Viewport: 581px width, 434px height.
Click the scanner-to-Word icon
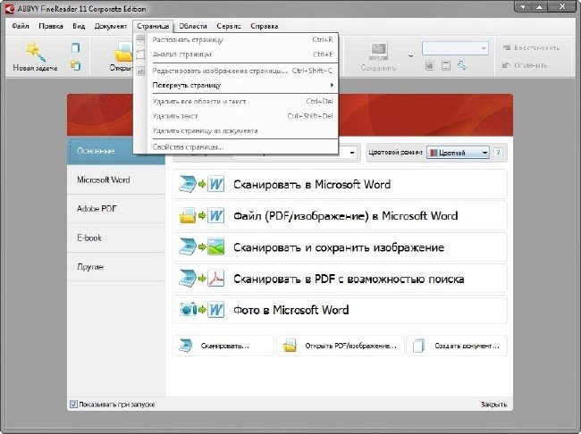202,184
